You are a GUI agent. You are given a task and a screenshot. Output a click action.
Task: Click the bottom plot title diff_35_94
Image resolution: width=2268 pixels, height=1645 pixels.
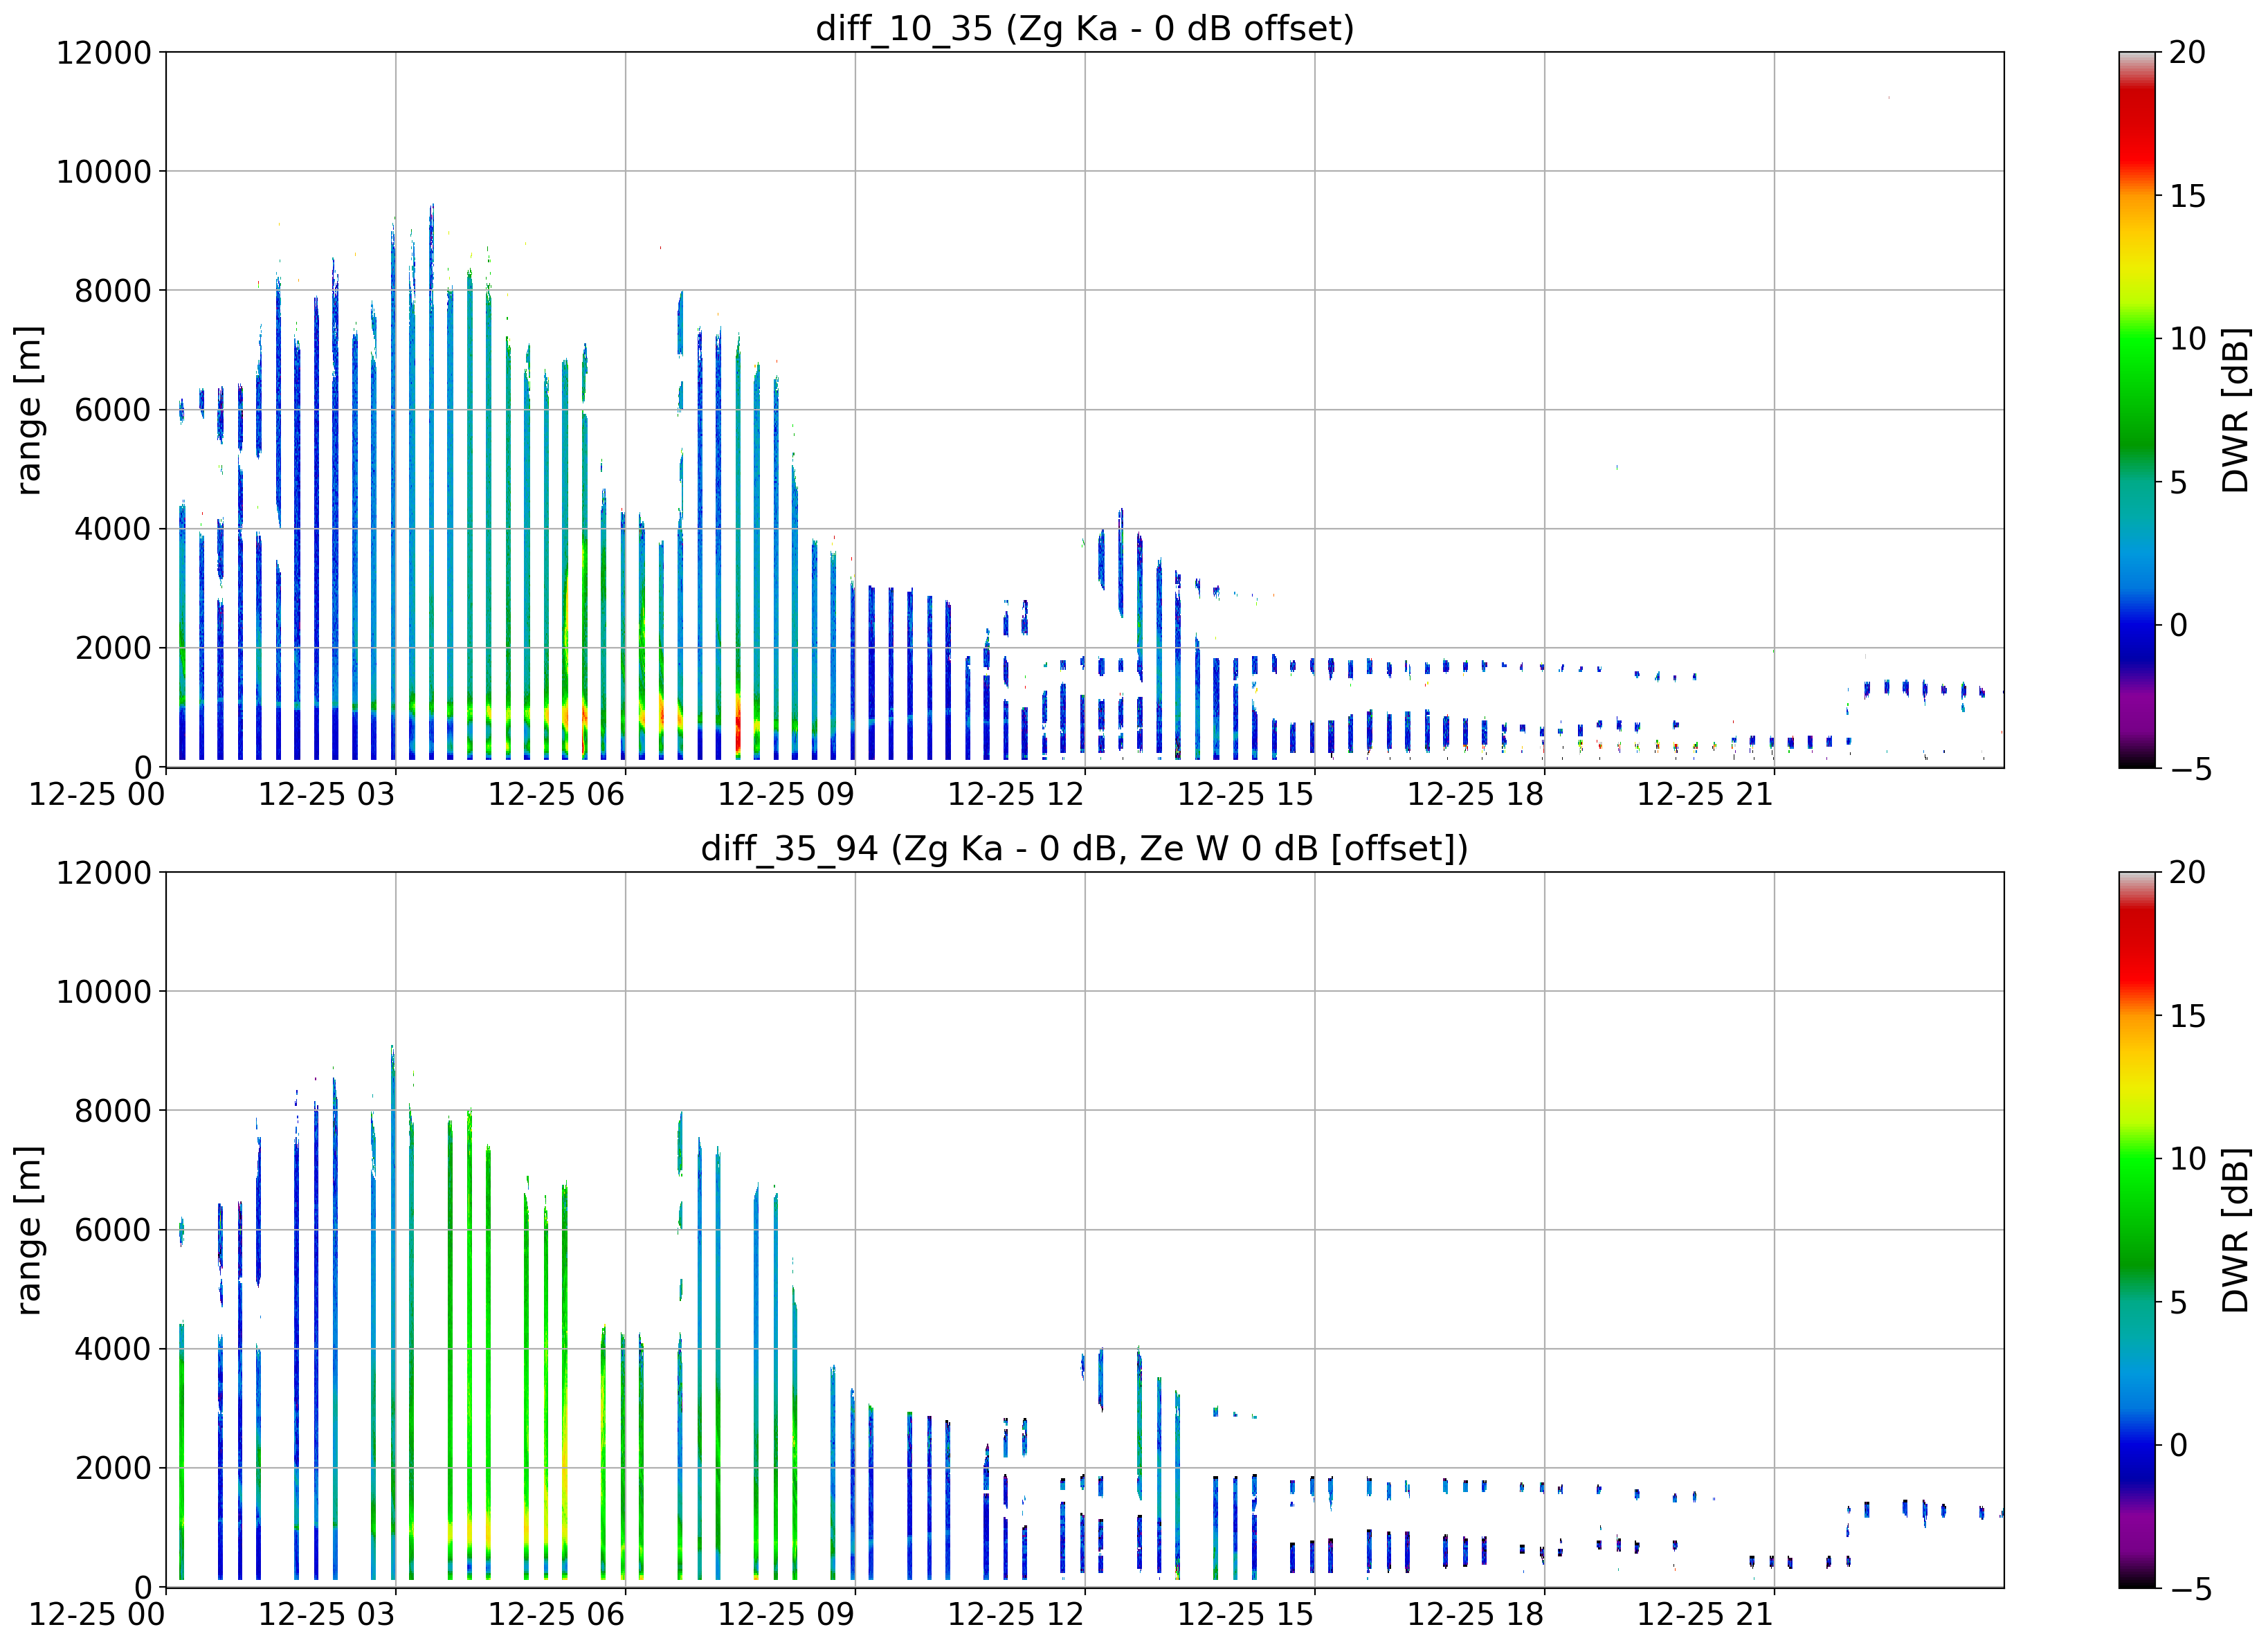point(1085,848)
